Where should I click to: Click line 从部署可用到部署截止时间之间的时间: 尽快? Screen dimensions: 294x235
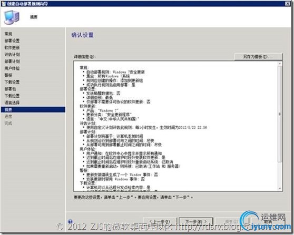[124, 145]
